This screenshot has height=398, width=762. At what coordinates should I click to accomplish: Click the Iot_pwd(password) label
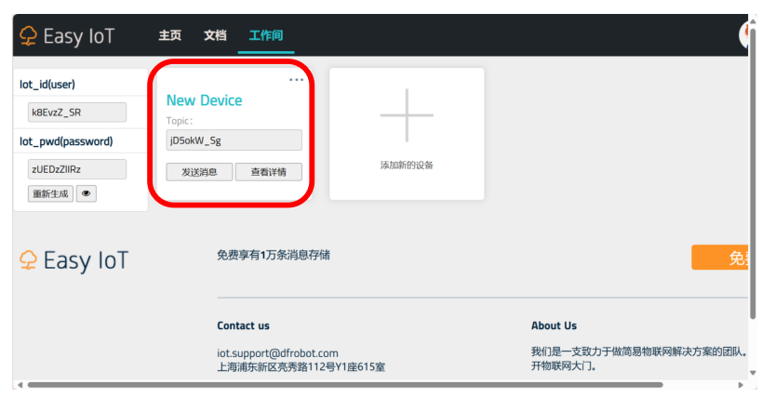pos(66,141)
